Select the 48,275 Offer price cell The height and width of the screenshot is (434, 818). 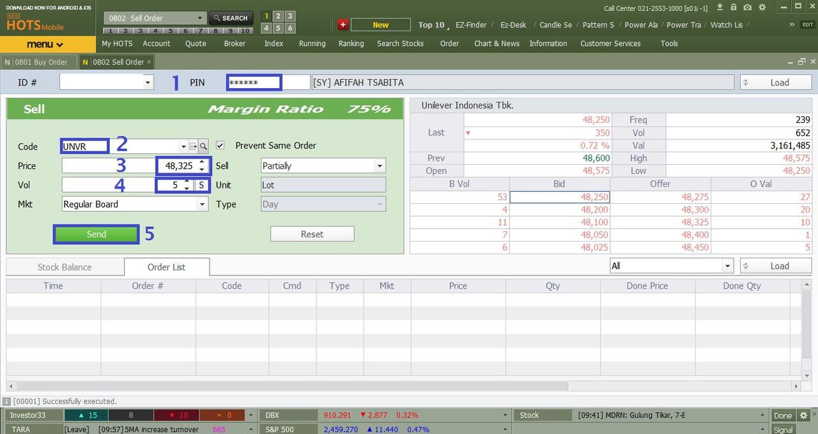(660, 198)
